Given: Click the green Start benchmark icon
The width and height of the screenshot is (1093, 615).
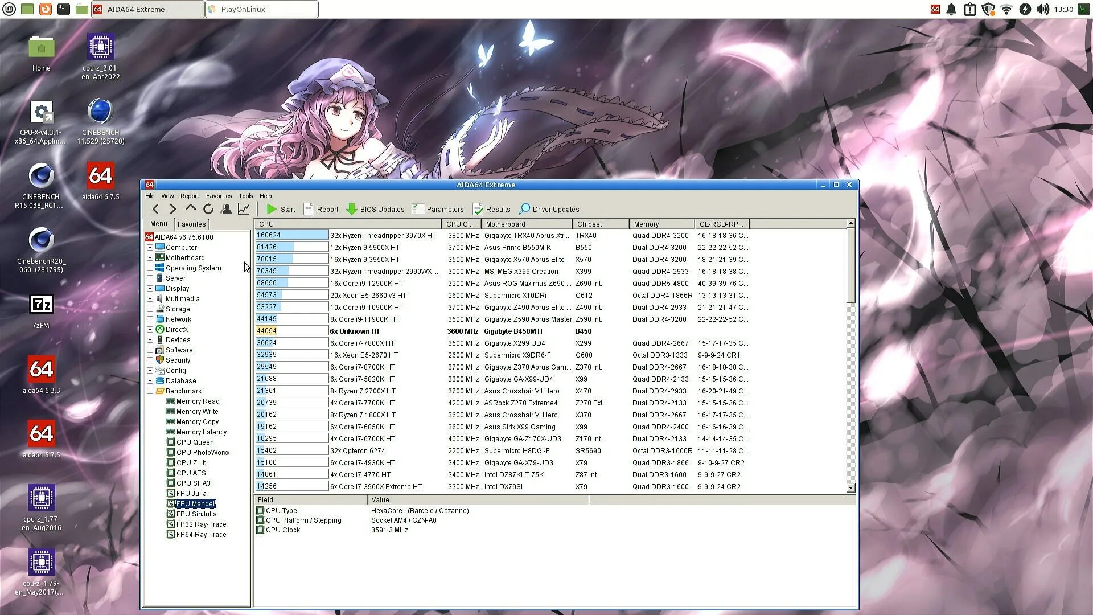Looking at the screenshot, I should coord(272,209).
